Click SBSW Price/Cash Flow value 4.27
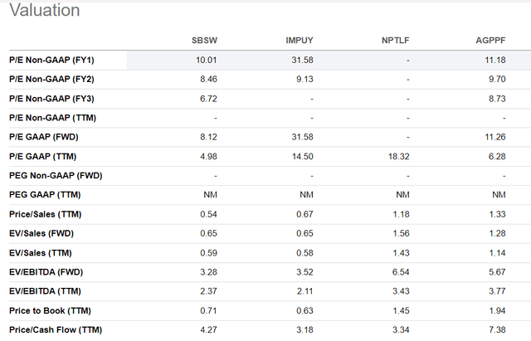The width and height of the screenshot is (531, 341). (x=208, y=330)
